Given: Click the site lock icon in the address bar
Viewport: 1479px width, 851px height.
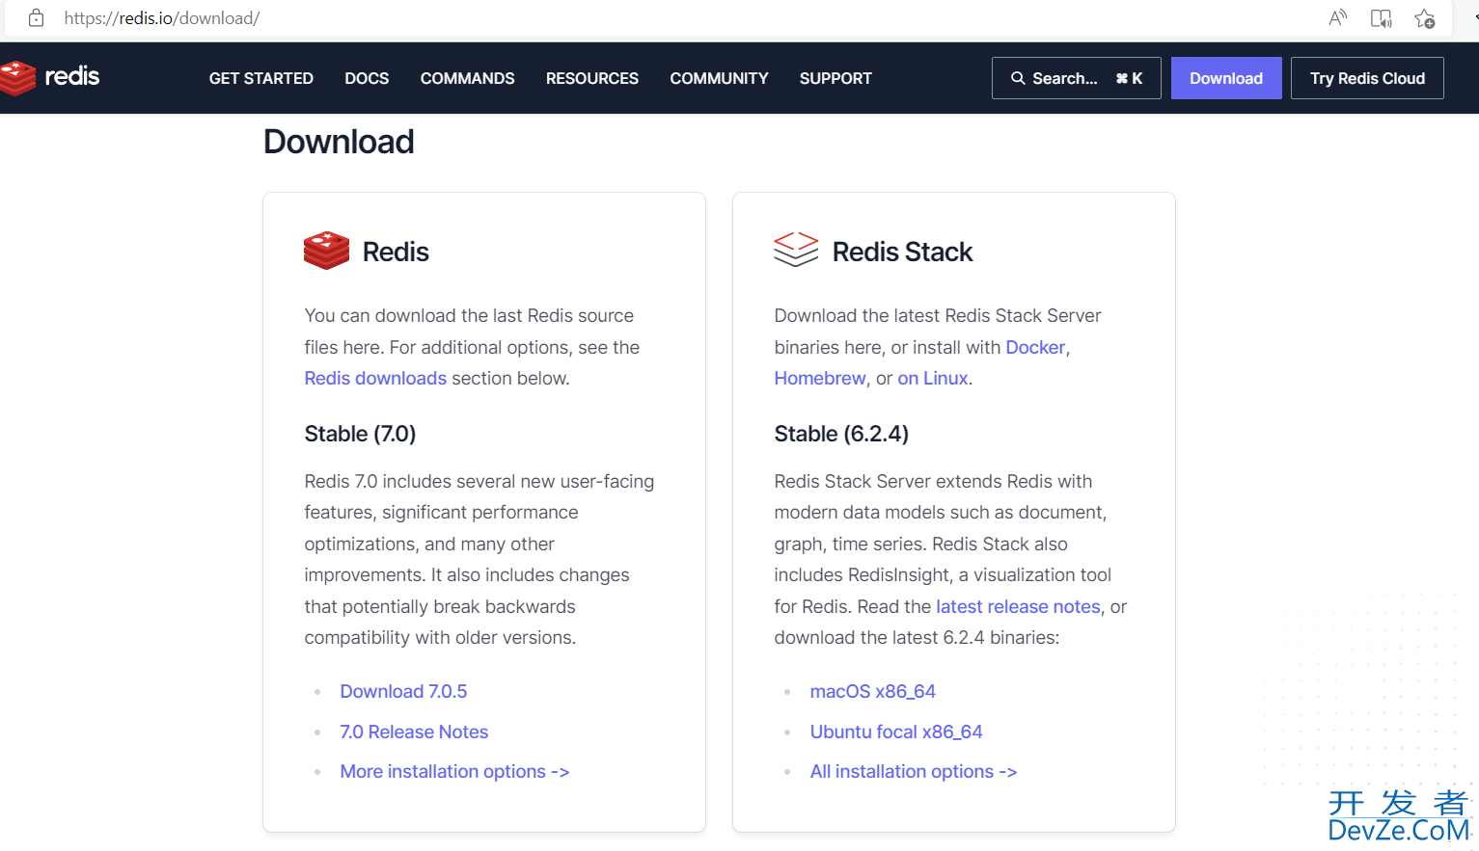Looking at the screenshot, I should point(36,18).
